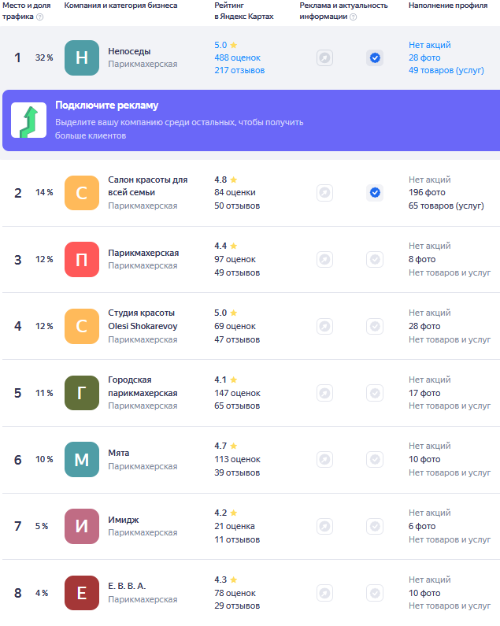
Task: Click the 65 отзывов text
Action: click(x=237, y=406)
